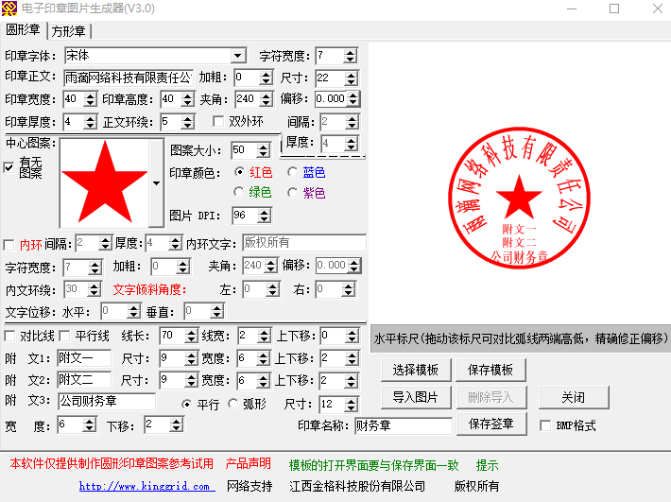Select 红色 seal color
The height and width of the screenshot is (502, 671).
tap(240, 172)
